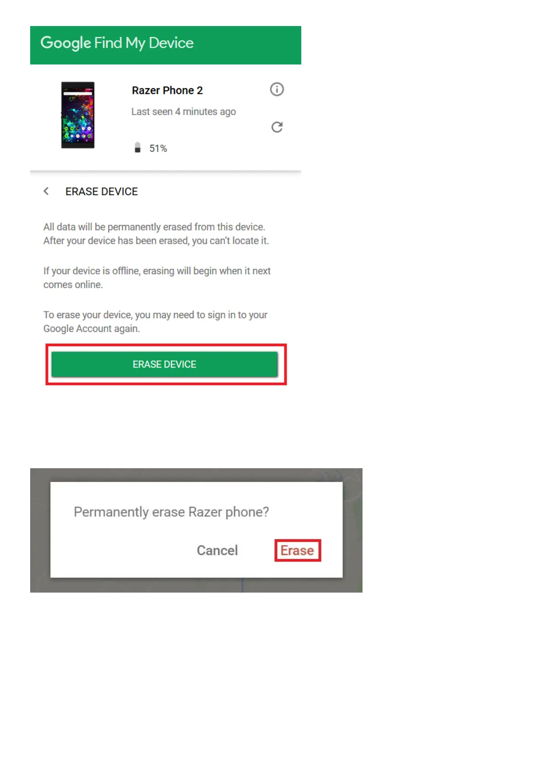Confirm by clicking Erase in the dialog
Image resolution: width=544 pixels, height=770 pixels.
point(297,550)
